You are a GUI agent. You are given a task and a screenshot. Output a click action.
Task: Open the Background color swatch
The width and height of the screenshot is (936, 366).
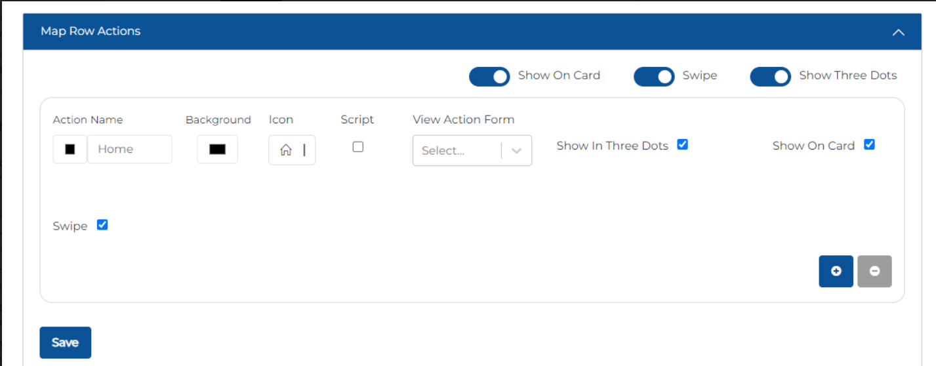(x=217, y=150)
